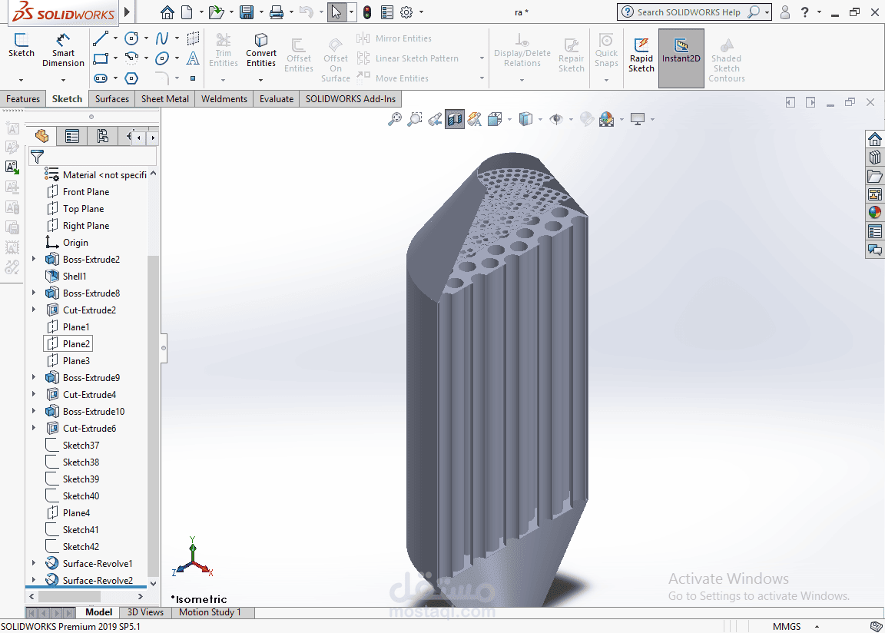
Task: Select Plane3 in the feature tree
Action: click(76, 360)
